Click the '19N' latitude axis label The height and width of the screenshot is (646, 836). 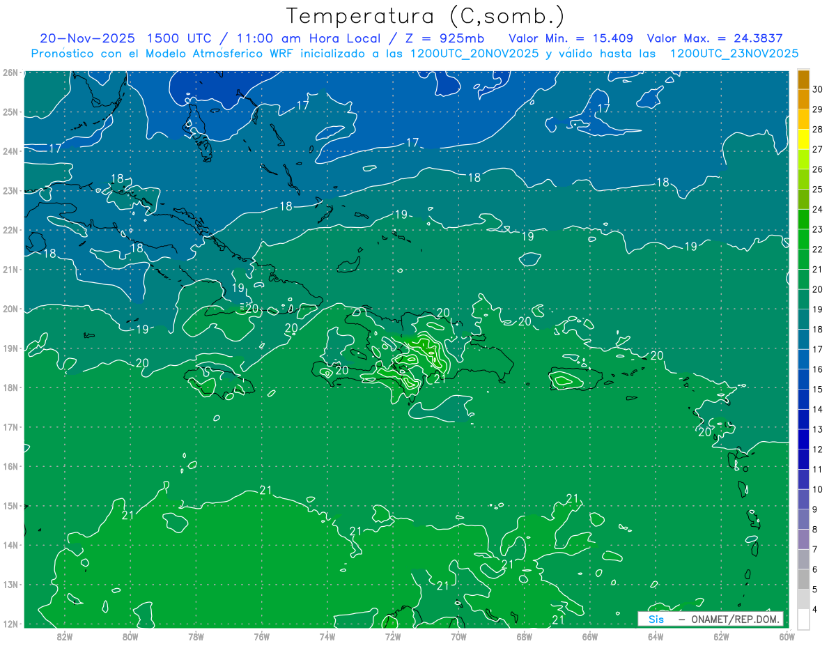[10, 348]
